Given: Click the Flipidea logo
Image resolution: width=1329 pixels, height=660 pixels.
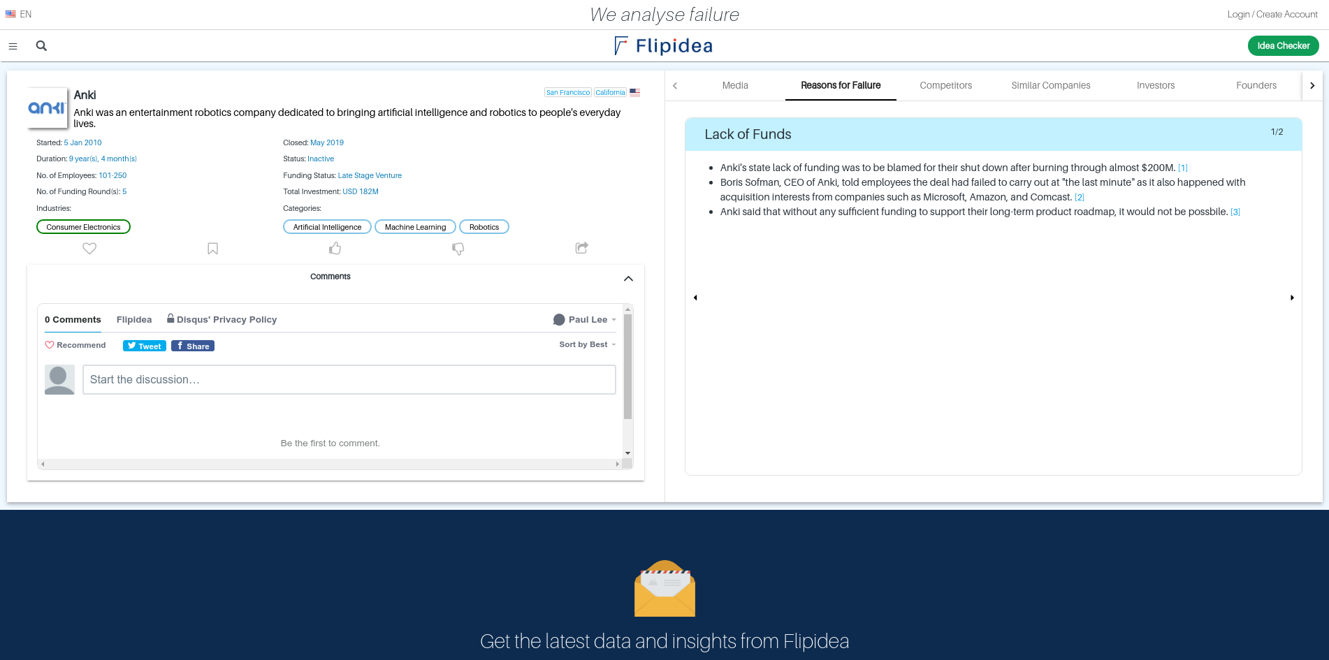Looking at the screenshot, I should 664,46.
